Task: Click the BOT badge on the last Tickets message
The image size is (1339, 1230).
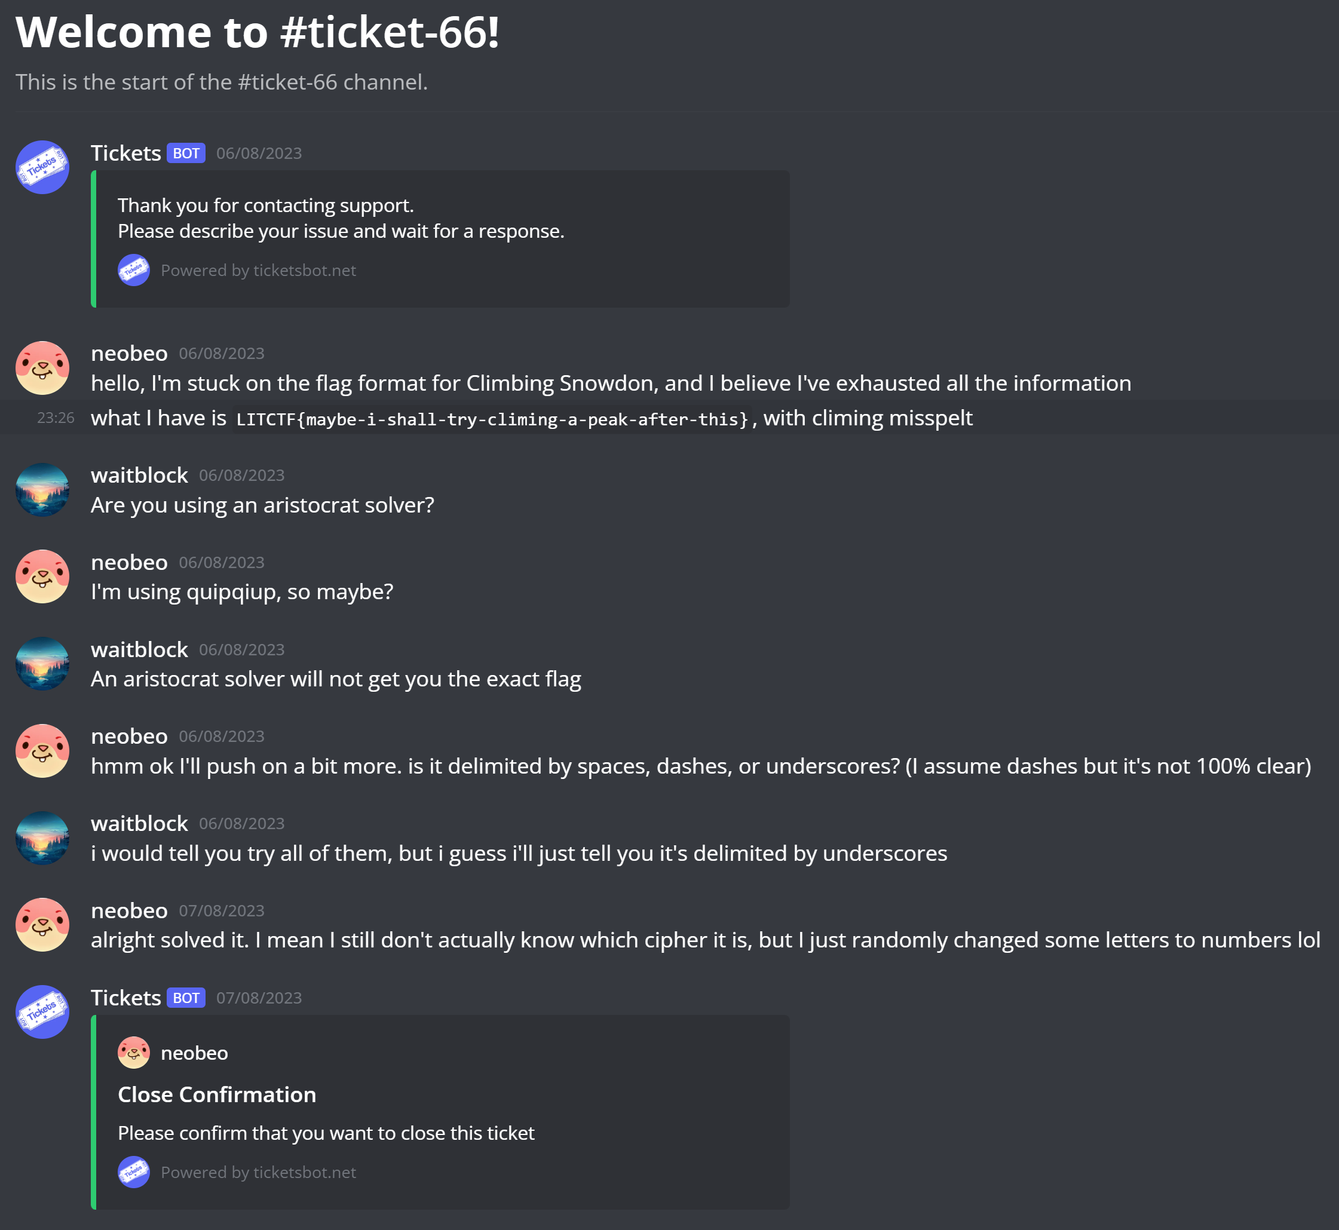Action: (x=186, y=998)
